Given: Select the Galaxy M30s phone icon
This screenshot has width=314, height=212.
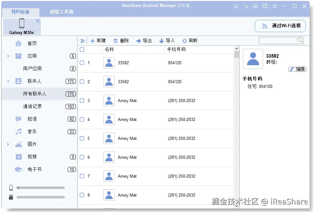Looking at the screenshot, I should [x=22, y=23].
